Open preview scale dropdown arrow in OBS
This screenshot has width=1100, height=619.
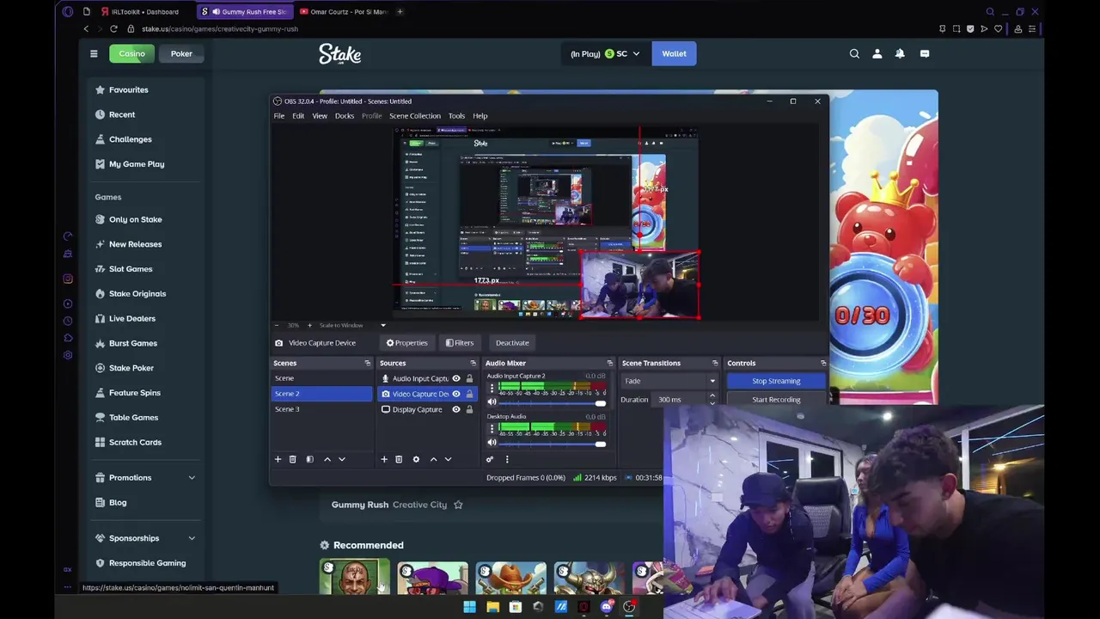(383, 325)
